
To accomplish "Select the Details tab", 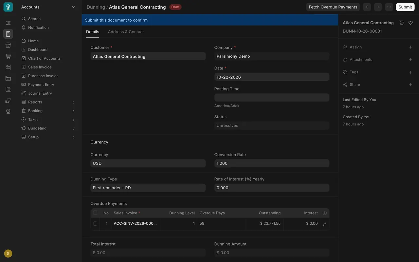I will 93,32.
